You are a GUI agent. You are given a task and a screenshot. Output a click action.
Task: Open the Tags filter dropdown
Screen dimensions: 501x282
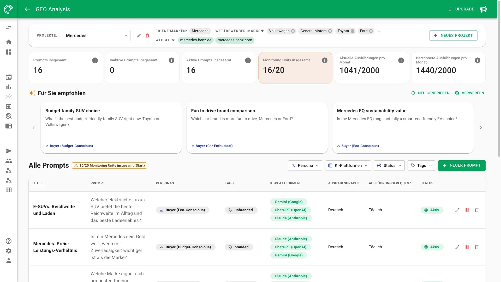[x=421, y=166]
